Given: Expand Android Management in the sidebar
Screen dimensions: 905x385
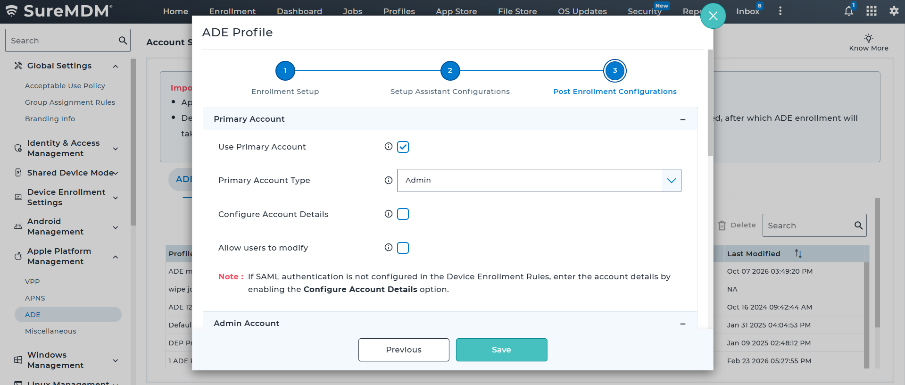Looking at the screenshot, I should (x=116, y=227).
